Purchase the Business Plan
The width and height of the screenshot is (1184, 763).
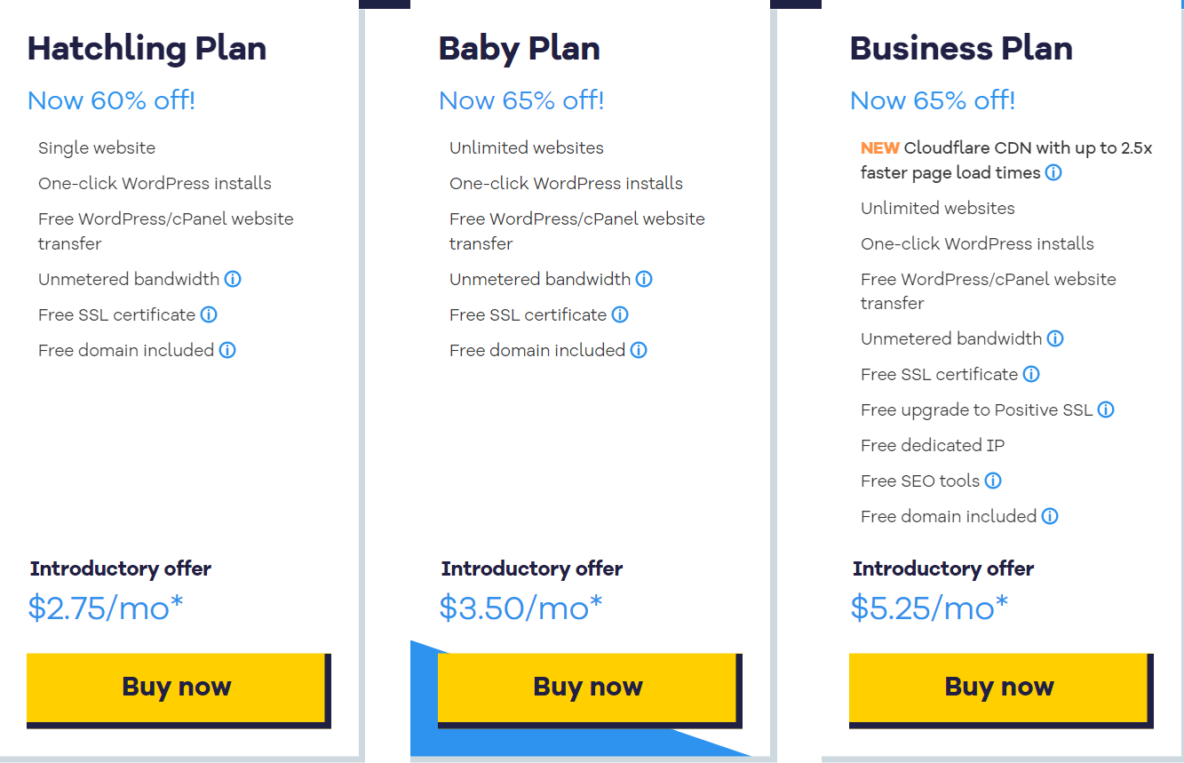[x=998, y=686]
